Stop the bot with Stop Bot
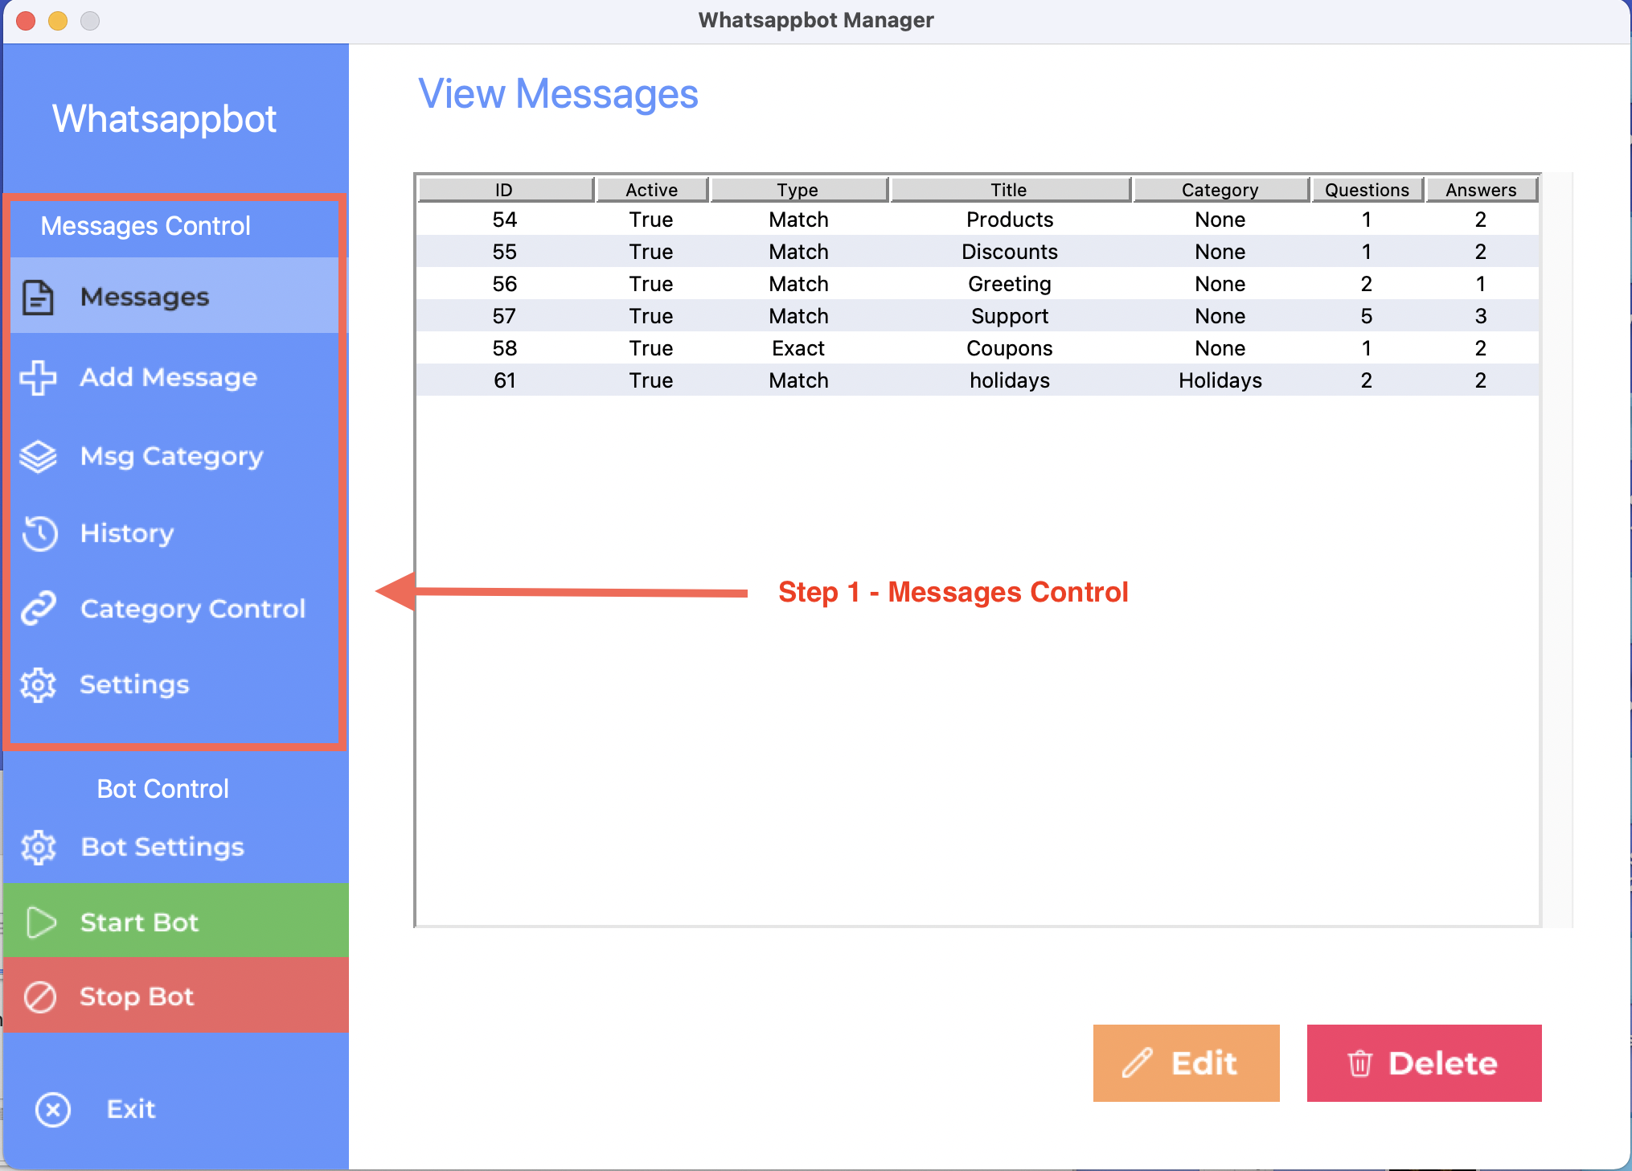This screenshot has height=1171, width=1632. (x=175, y=996)
